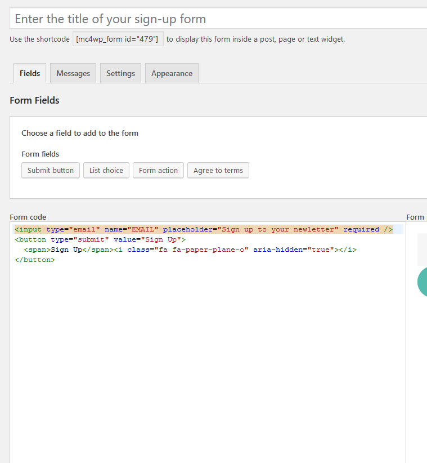Viewport: 427px width, 463px height.
Task: Add a Submit button field
Action: pos(51,170)
